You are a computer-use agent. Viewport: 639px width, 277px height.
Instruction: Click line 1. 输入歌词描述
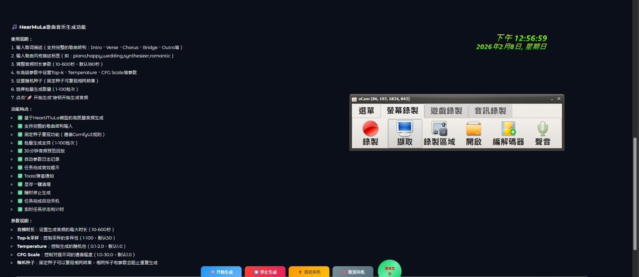click(97, 47)
